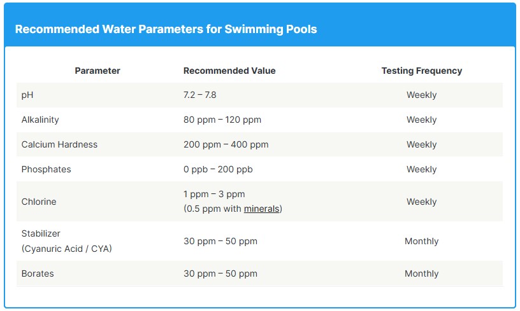Select the Monthly frequency for Borates
The width and height of the screenshot is (520, 311).
tap(421, 273)
